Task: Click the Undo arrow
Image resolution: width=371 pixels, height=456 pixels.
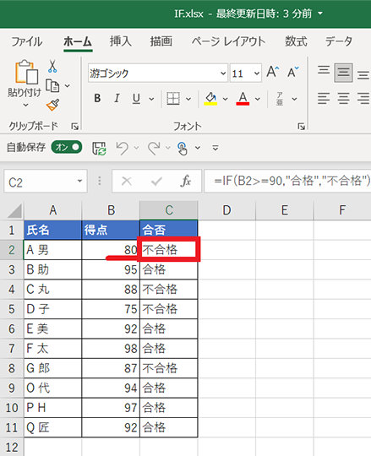Action: (x=123, y=149)
